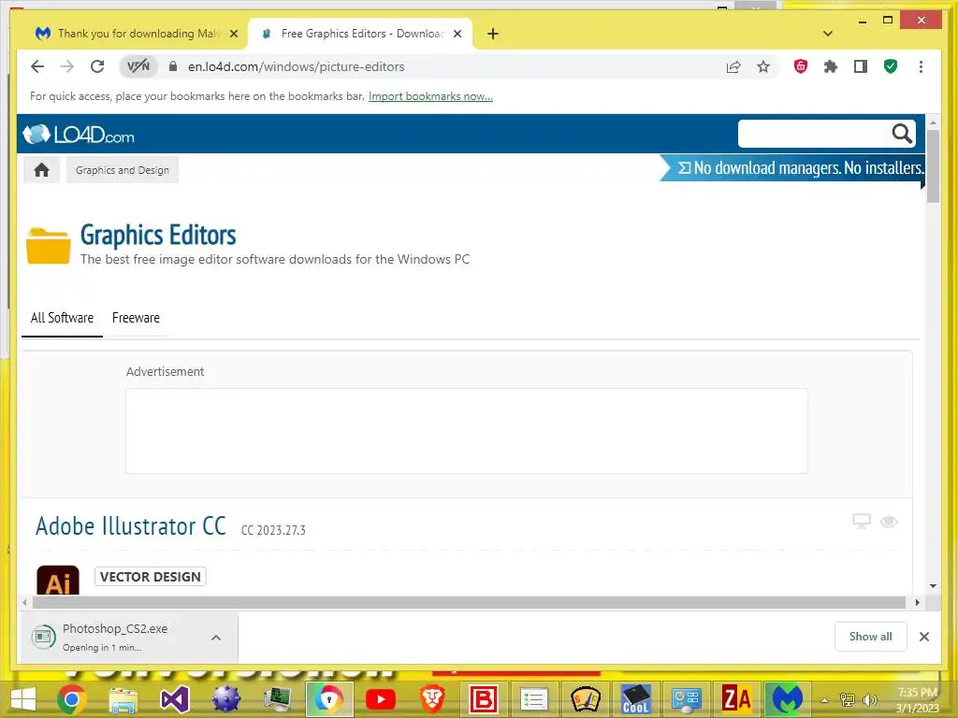
Task: Open the Windows Start menu
Action: tap(22, 699)
